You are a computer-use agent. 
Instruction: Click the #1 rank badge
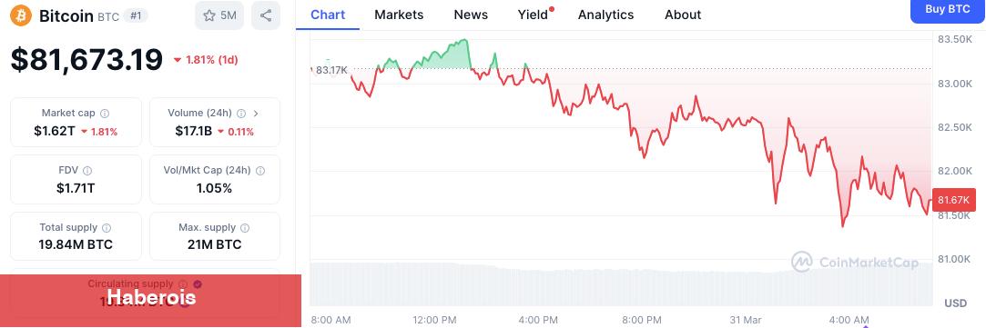136,15
